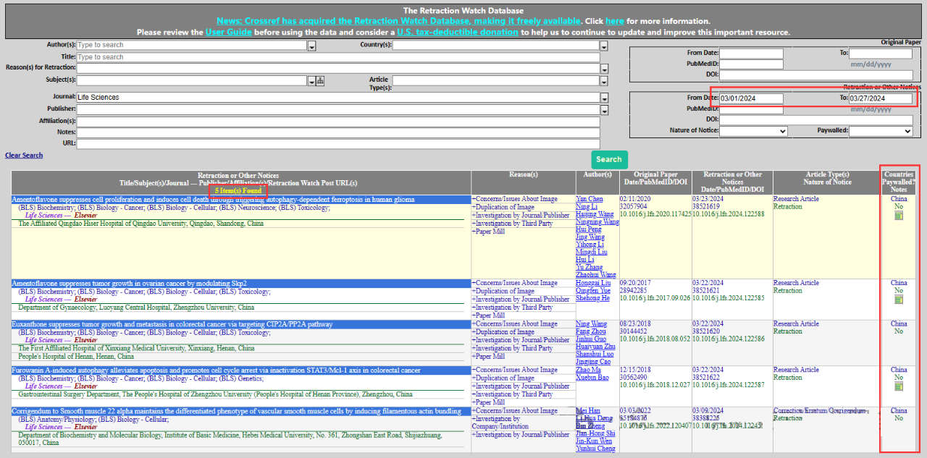927x458 pixels.
Task: Focus the Affiliation(s) input field
Action: click(x=338, y=121)
